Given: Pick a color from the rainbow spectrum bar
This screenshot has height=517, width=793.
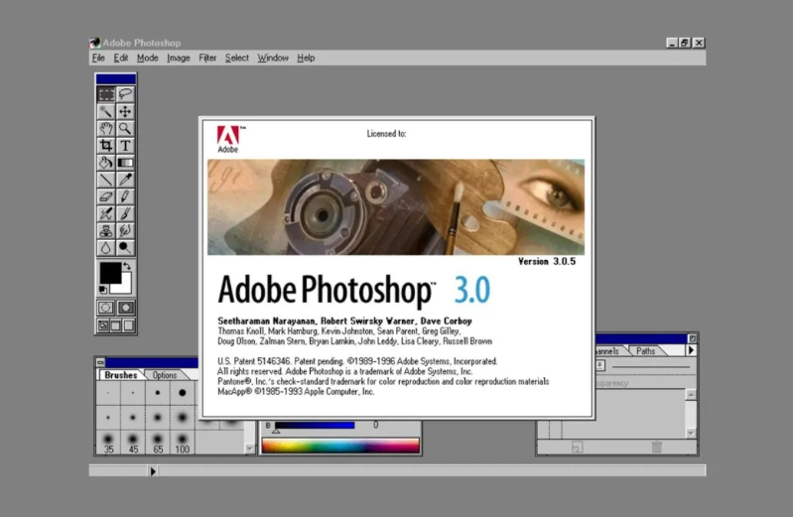Looking at the screenshot, I should click(340, 446).
